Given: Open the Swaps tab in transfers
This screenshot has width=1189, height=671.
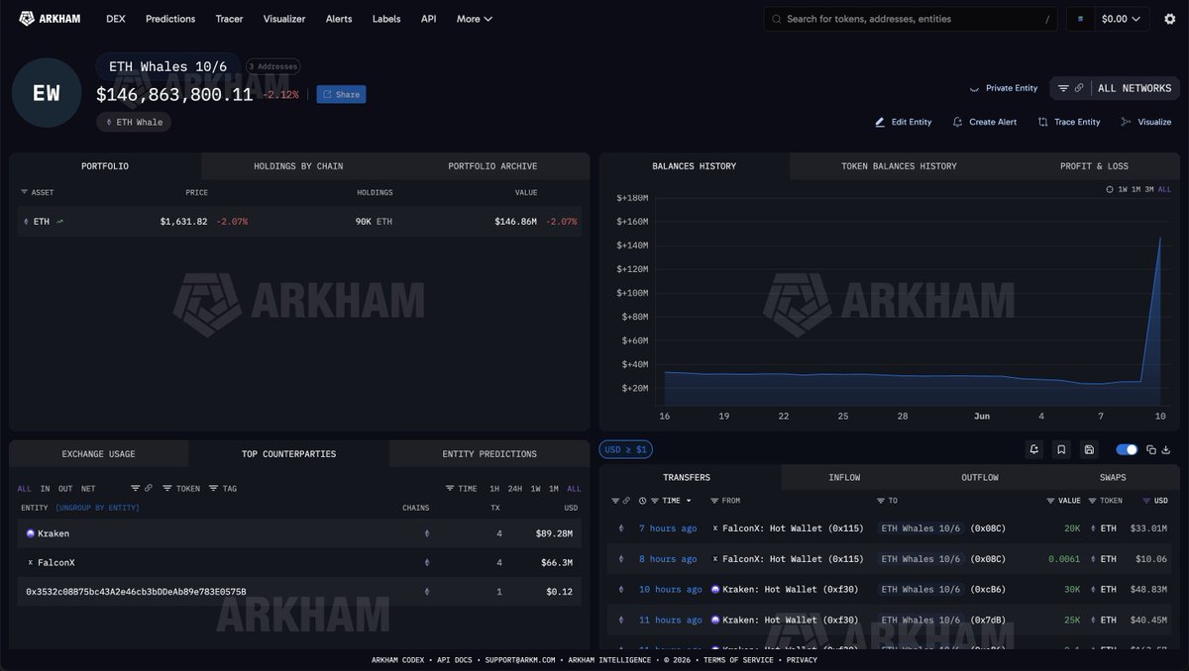Looking at the screenshot, I should coord(1113,478).
